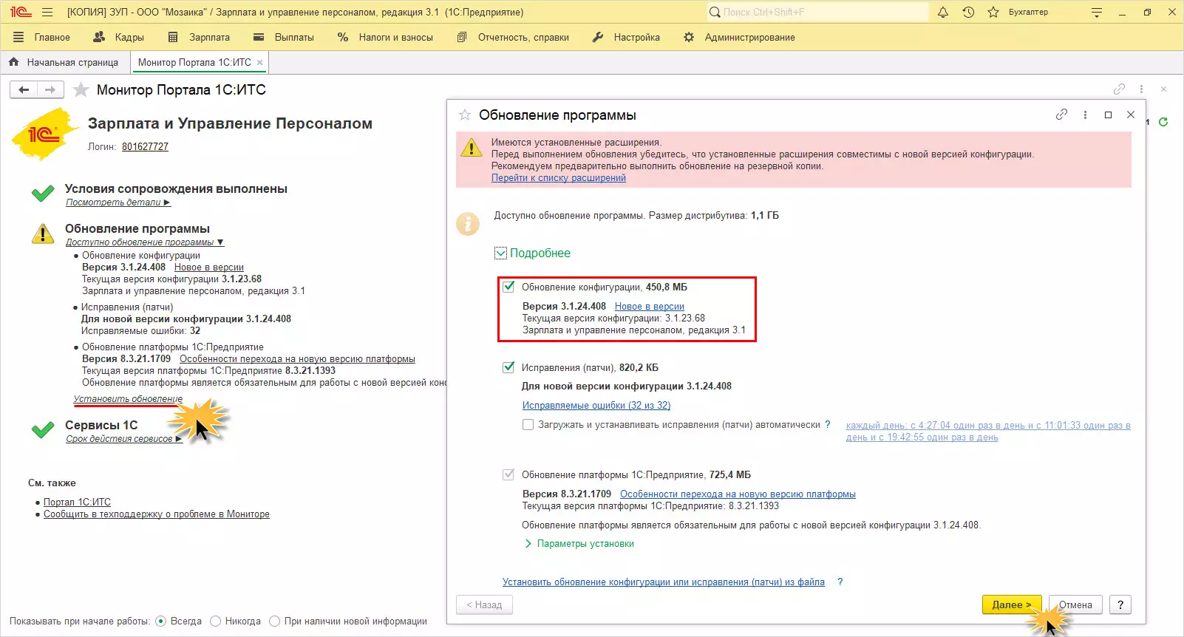This screenshot has width=1184, height=637.
Task: Click the Назад button
Action: pyautogui.click(x=484, y=604)
